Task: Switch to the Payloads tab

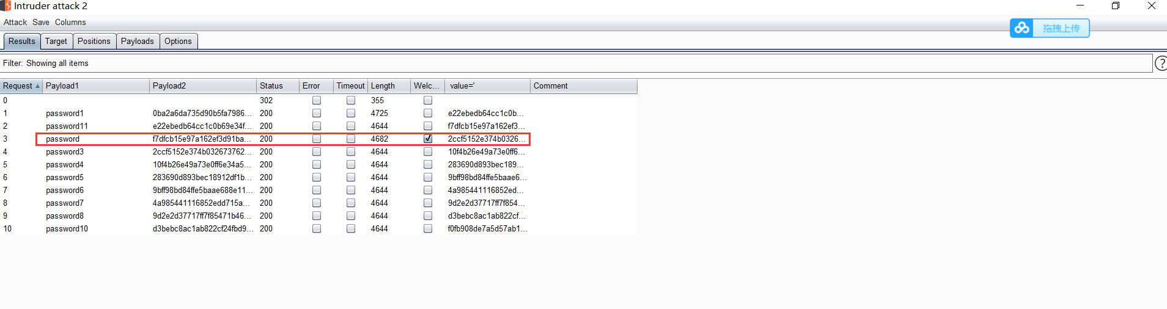Action: pos(138,41)
